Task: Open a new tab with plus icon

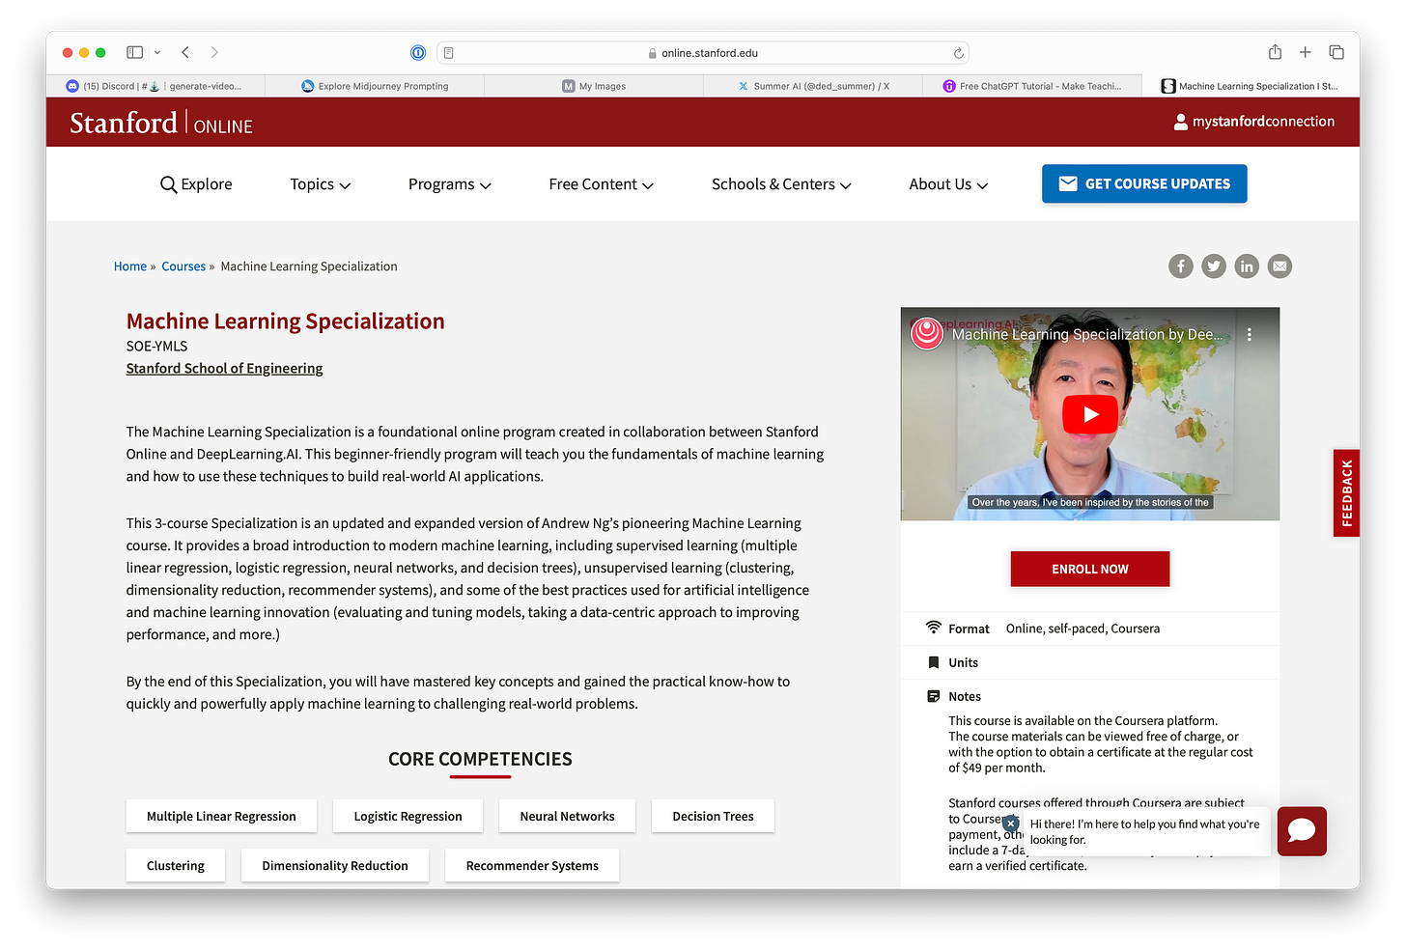Action: tap(1305, 52)
